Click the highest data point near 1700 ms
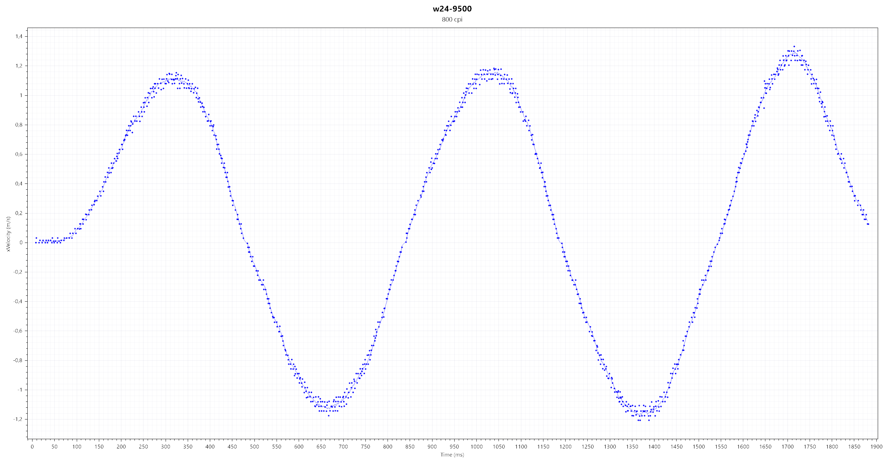The height and width of the screenshot is (463, 885). click(794, 46)
